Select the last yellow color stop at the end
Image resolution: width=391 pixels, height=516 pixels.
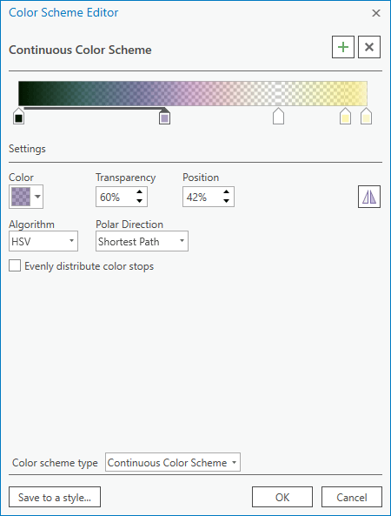coord(366,117)
